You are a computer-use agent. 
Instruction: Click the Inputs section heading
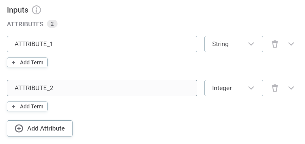click(17, 10)
